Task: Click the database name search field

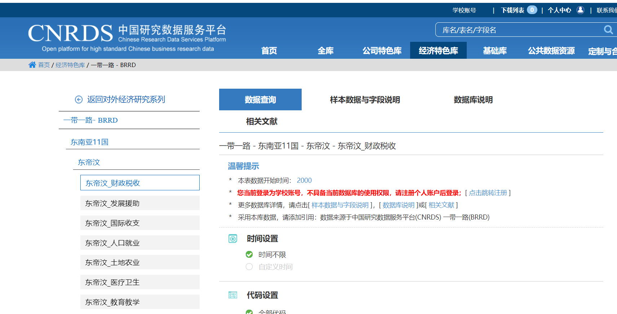Action: pos(519,30)
